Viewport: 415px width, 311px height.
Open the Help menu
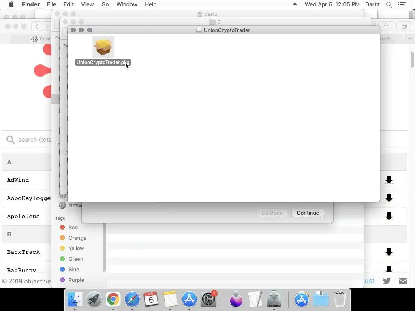tap(151, 4)
